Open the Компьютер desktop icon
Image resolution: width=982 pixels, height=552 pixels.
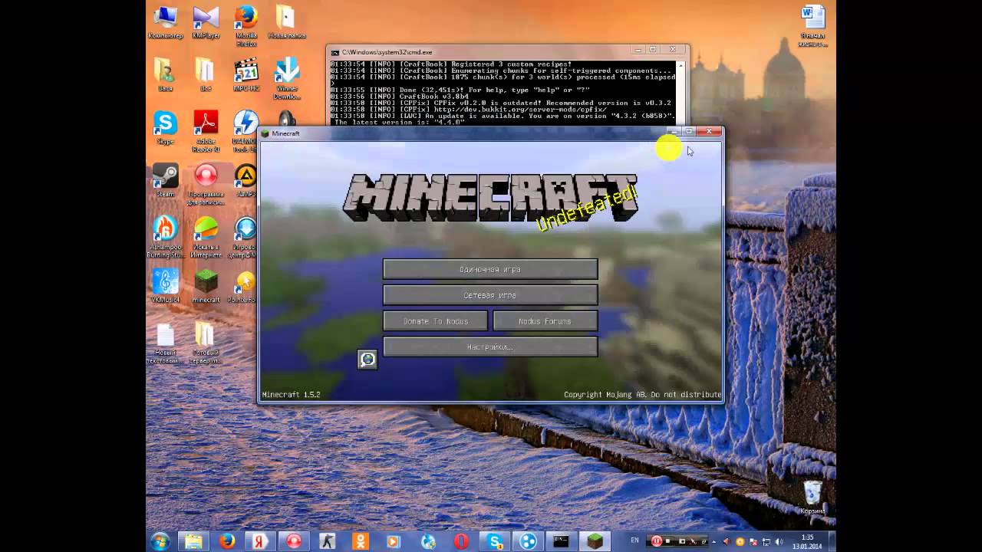[165, 22]
